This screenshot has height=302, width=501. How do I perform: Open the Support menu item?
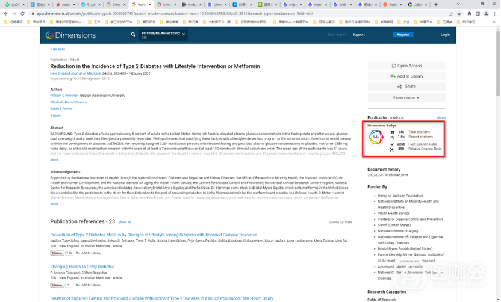click(358, 35)
